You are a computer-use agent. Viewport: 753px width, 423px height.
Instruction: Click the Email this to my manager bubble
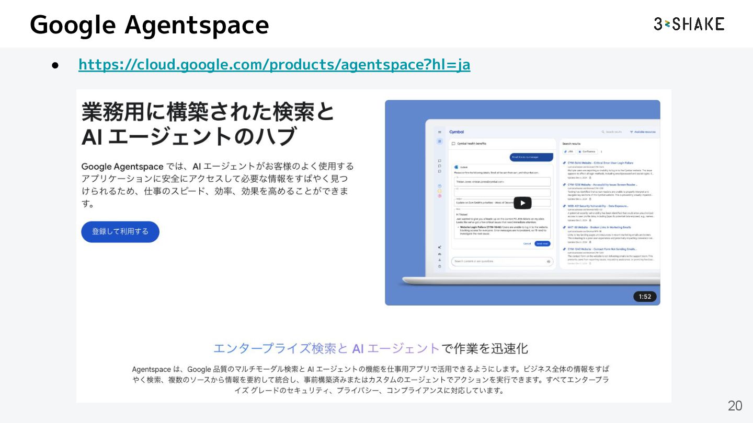point(531,157)
